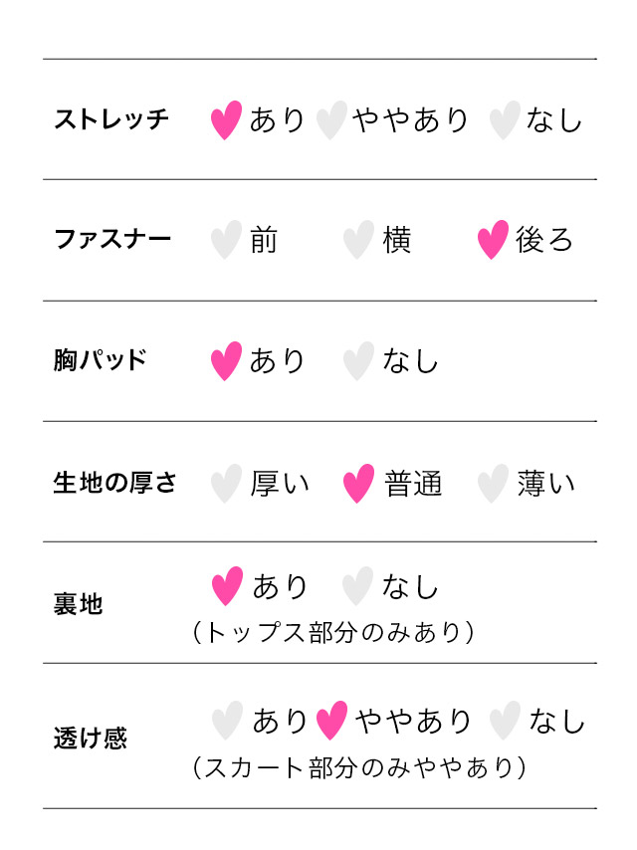This screenshot has height=850, width=637.
Task: Select the pink heart for 透け感 ややあり
Action: (x=331, y=721)
